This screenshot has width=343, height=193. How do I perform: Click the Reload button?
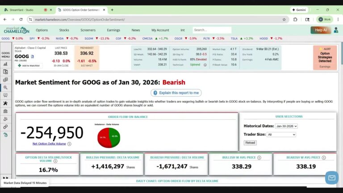coord(250,143)
